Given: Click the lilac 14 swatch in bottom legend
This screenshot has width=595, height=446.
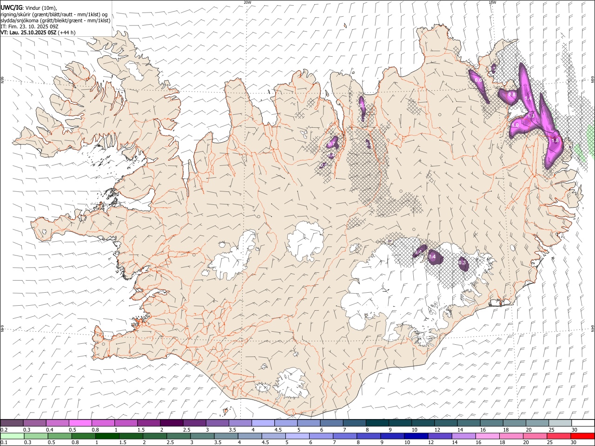Looking at the screenshot, I should click(x=463, y=436).
